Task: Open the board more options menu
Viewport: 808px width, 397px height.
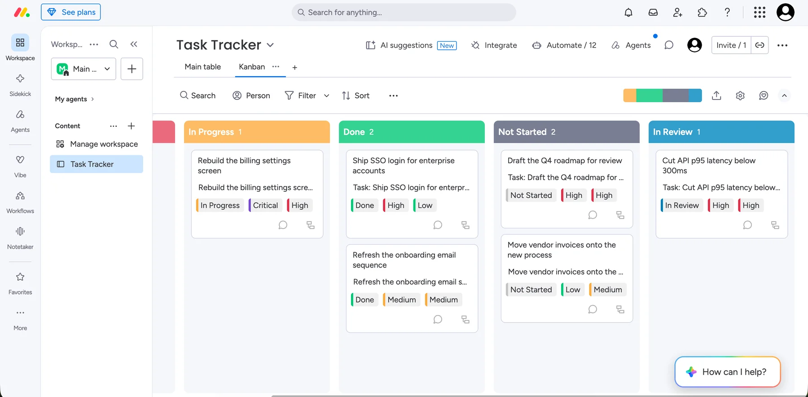Action: click(782, 45)
